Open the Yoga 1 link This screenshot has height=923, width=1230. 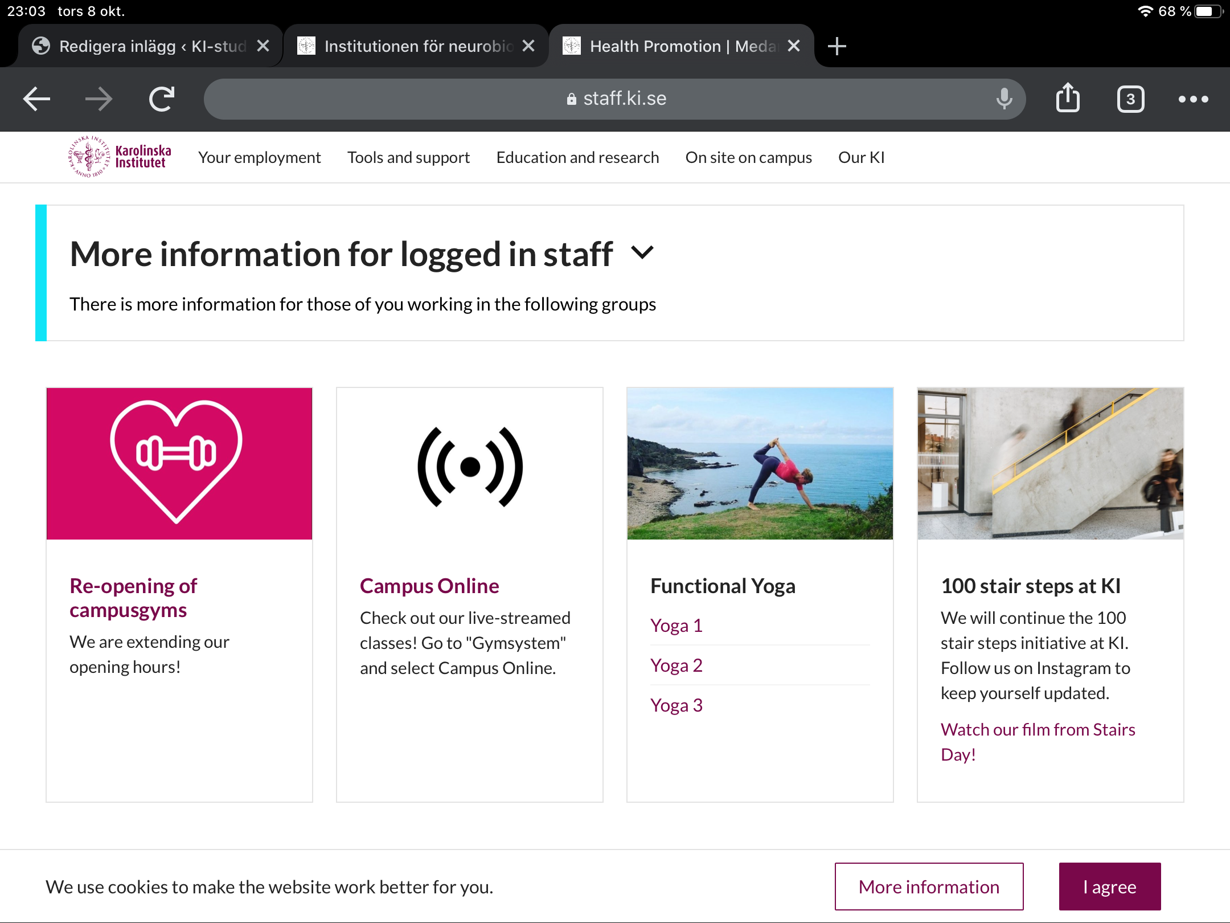676,626
